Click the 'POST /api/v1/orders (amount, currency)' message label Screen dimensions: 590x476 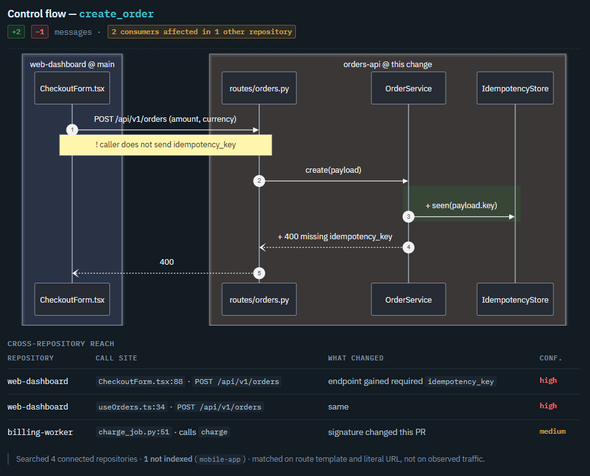[x=165, y=119]
